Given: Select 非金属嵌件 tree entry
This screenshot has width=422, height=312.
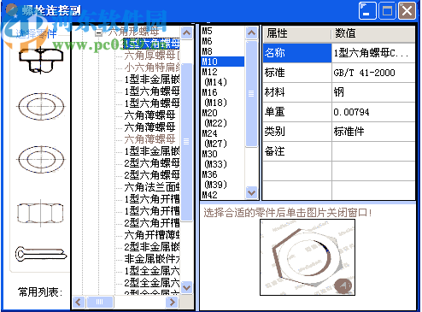Looking at the screenshot, I should click(x=152, y=259).
